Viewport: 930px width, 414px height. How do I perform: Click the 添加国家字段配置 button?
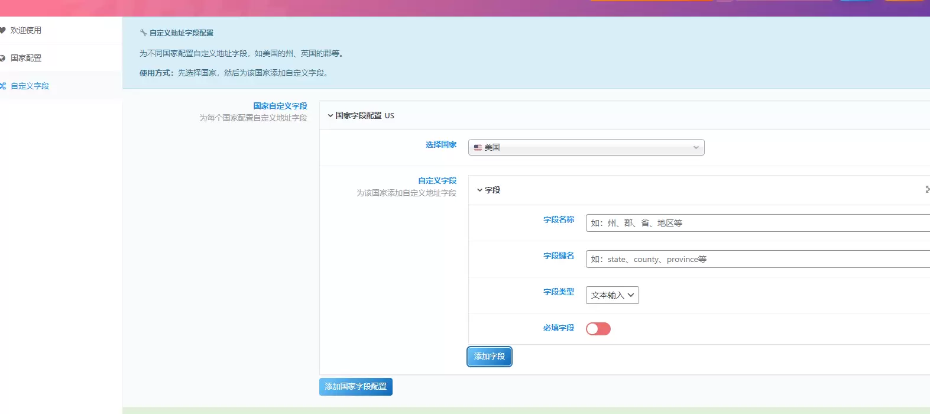[x=356, y=387]
